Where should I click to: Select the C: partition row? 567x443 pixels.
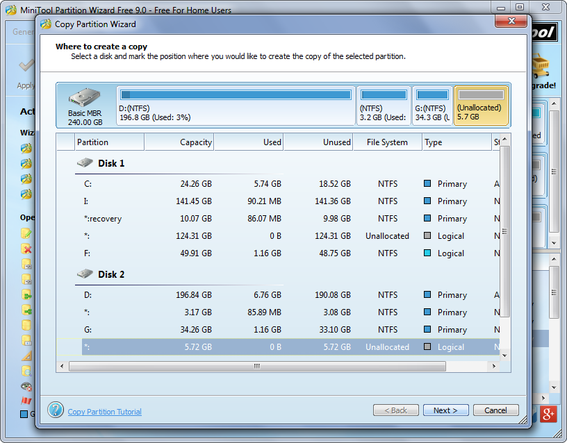click(x=278, y=183)
